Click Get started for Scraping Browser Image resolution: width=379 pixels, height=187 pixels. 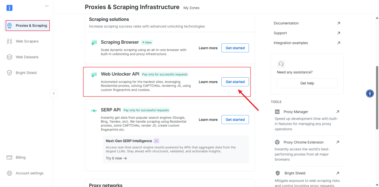click(x=235, y=48)
